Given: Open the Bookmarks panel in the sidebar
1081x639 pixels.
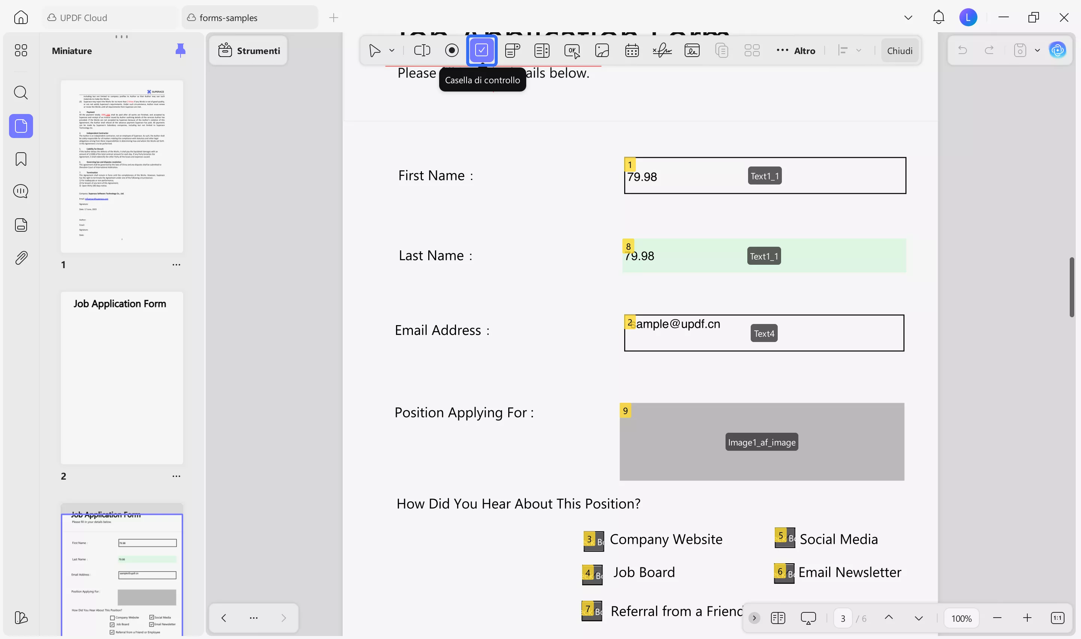Looking at the screenshot, I should click(21, 159).
